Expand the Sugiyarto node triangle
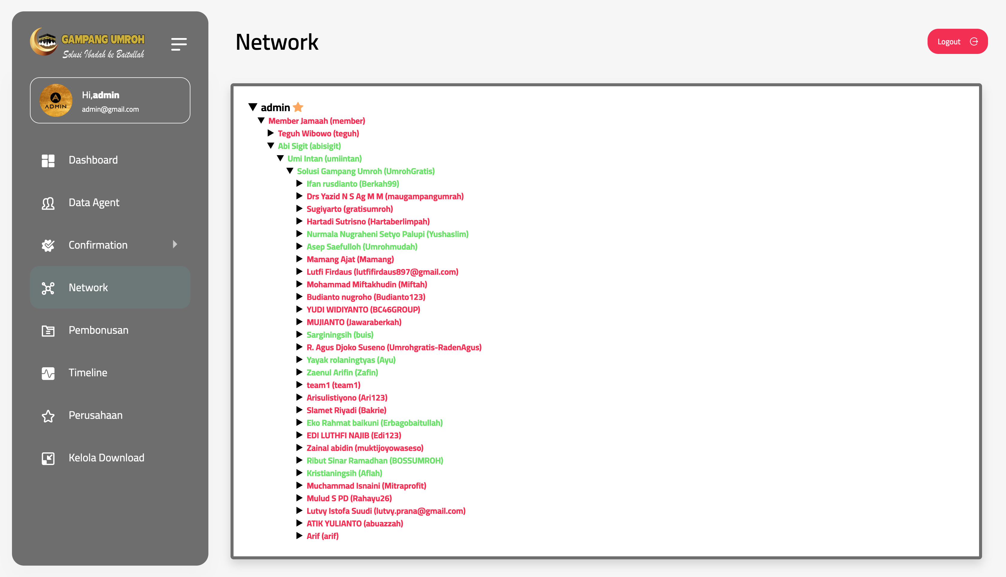Image resolution: width=1006 pixels, height=577 pixels. tap(299, 209)
